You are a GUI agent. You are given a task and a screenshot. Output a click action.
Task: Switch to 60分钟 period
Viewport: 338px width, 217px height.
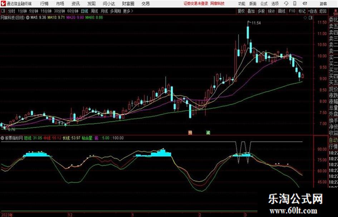coord(73,11)
